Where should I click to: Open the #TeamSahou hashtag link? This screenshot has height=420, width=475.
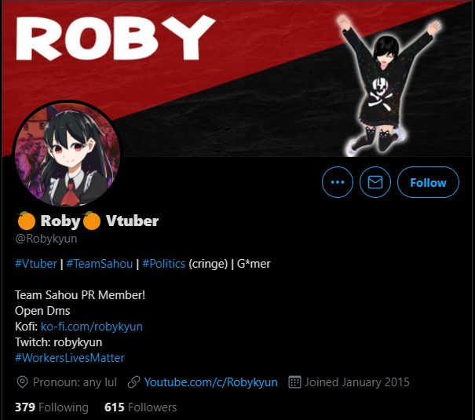(x=100, y=264)
